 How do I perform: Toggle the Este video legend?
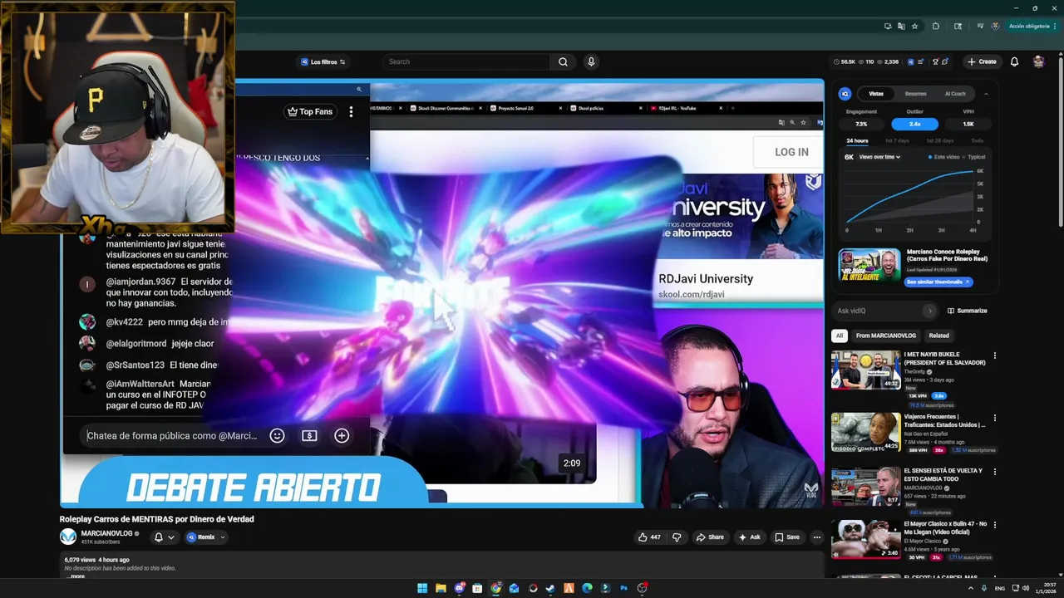pos(943,157)
